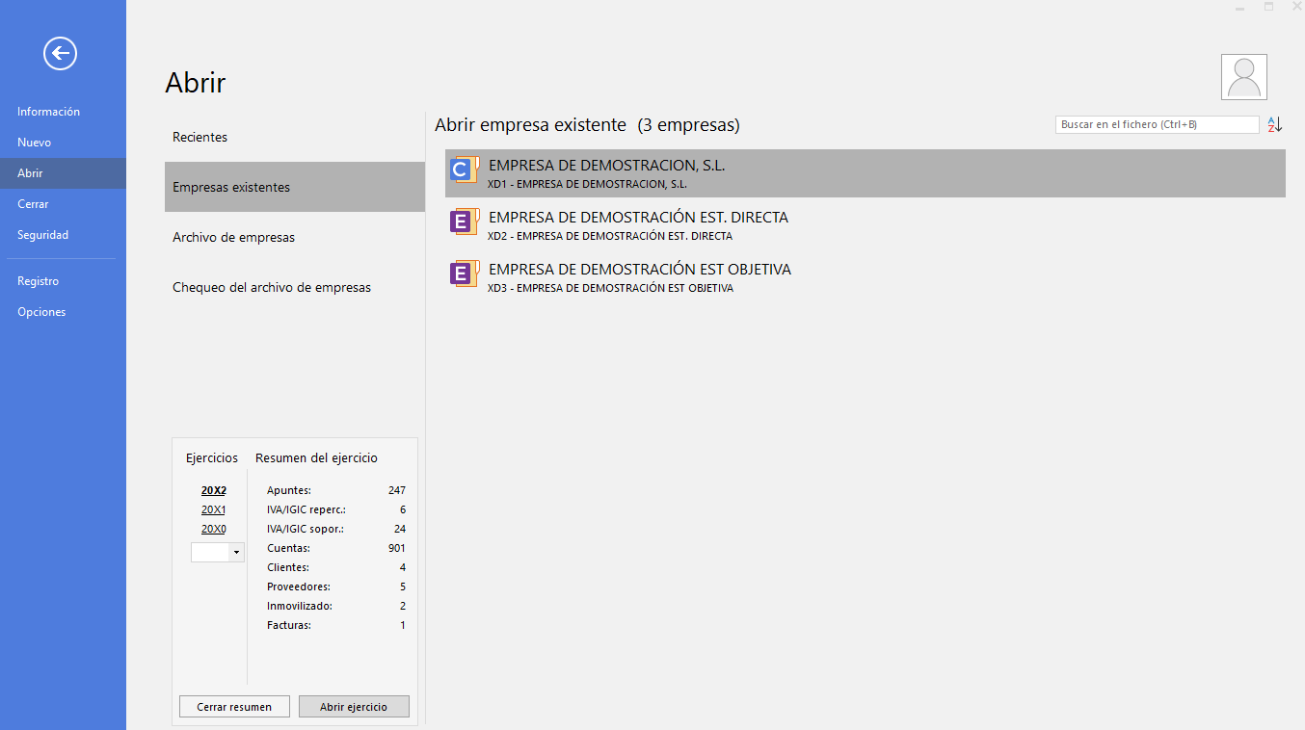Click the Facturas summary row
The image size is (1305, 730).
(x=336, y=625)
